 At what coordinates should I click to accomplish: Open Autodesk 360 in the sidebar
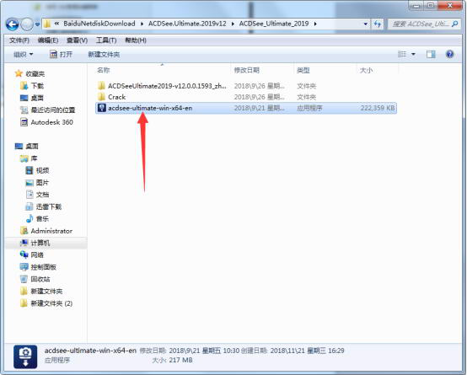click(51, 122)
